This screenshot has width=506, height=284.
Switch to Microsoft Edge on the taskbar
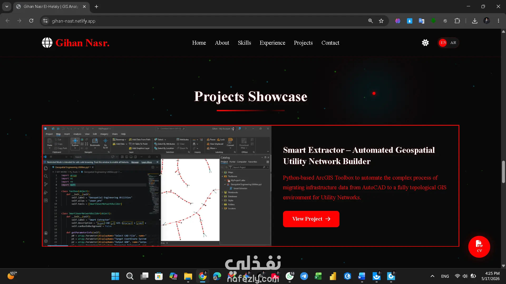tap(217, 276)
